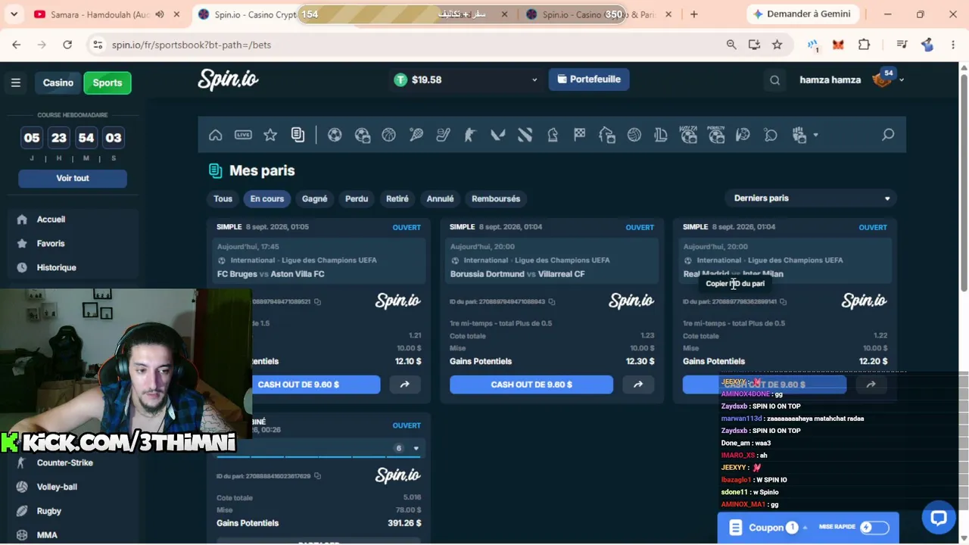Bookmark this page with the star
This screenshot has height=545, width=969.
point(777,45)
